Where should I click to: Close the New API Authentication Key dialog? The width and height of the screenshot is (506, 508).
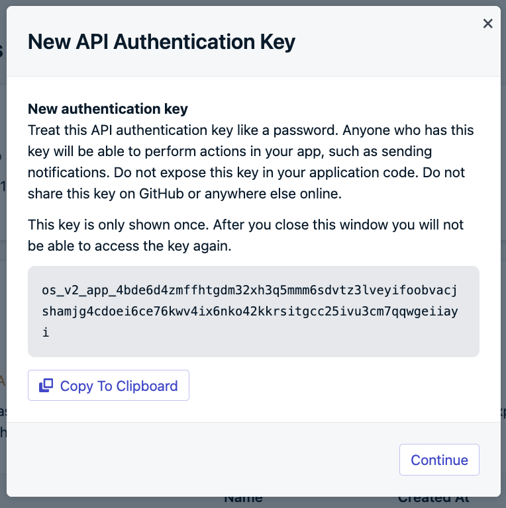tap(487, 24)
